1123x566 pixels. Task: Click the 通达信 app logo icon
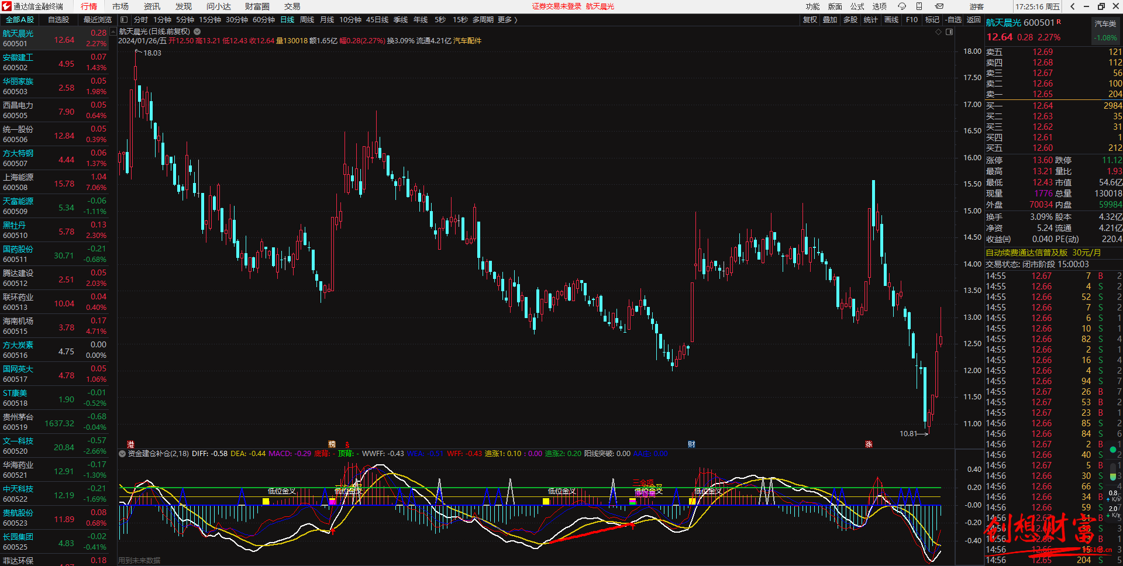pos(6,6)
